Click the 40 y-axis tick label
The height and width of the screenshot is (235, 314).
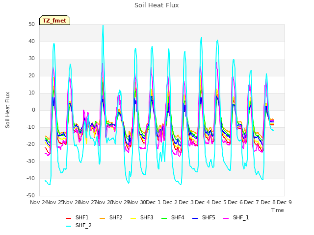click(x=31, y=42)
